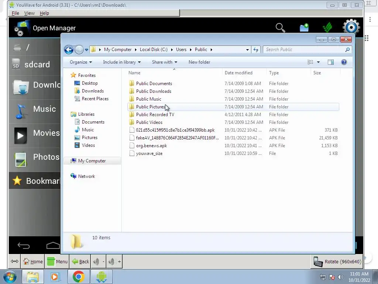
Task: Select Network in navigation pane
Action: tap(86, 176)
